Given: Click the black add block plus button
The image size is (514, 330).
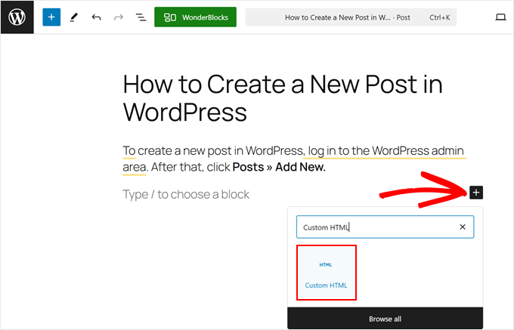Looking at the screenshot, I should click(x=475, y=193).
